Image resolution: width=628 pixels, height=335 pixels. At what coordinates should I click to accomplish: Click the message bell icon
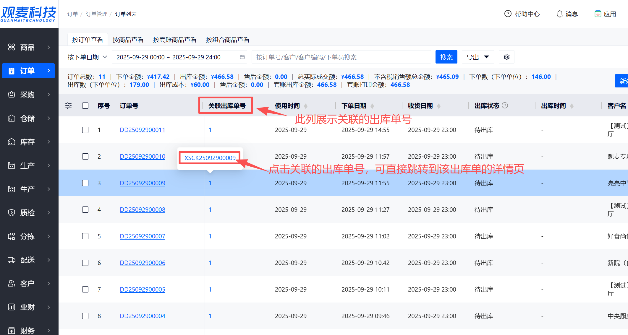coord(559,14)
